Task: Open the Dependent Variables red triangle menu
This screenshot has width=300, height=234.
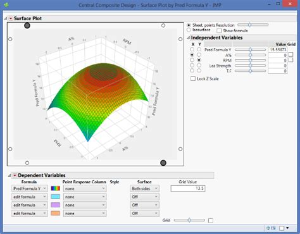Action: tap(15, 175)
